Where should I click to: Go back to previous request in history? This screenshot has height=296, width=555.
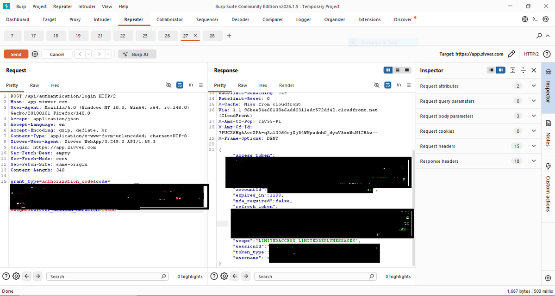[x=81, y=54]
